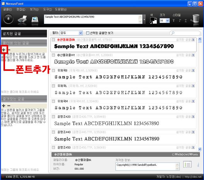Open the 도움말(H) menu
204x180 pixels.
tap(61, 9)
